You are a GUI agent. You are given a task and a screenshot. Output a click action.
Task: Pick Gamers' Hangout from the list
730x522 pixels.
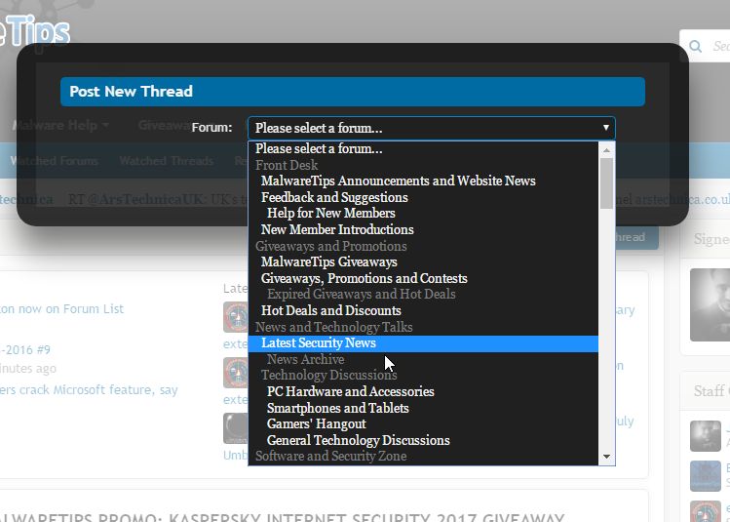click(x=423, y=424)
